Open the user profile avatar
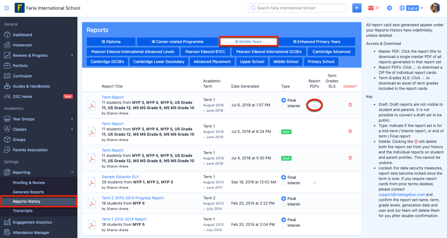 (x=435, y=8)
